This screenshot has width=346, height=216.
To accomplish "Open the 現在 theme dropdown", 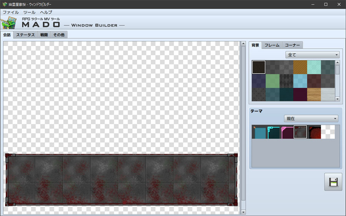I will 311,119.
